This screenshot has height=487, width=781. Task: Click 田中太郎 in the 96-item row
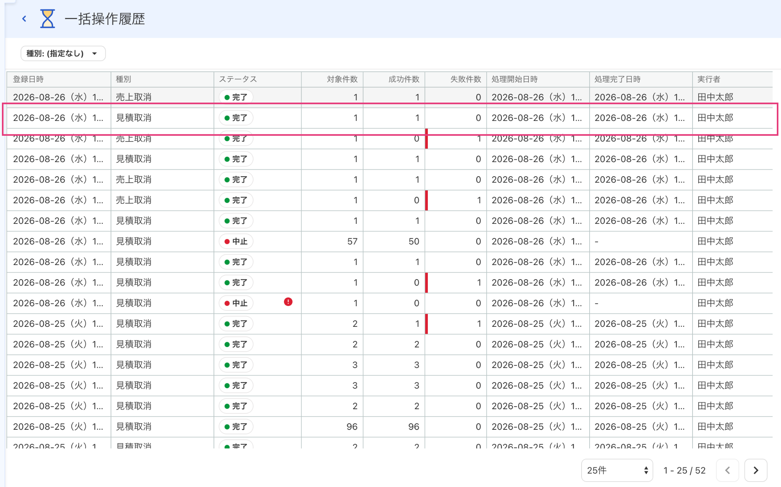click(715, 427)
